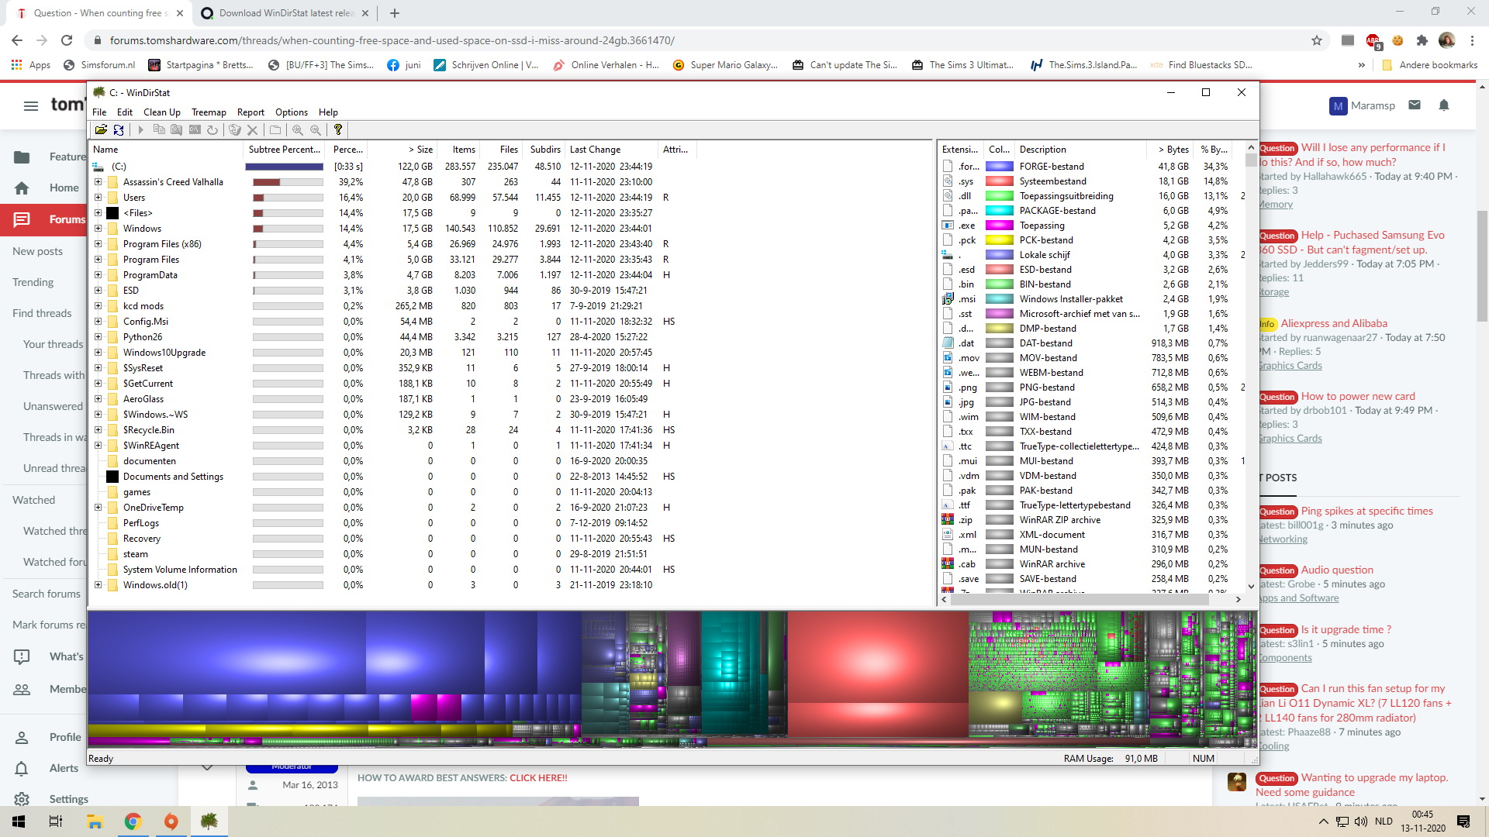Click the browser address bar

tap(698, 40)
